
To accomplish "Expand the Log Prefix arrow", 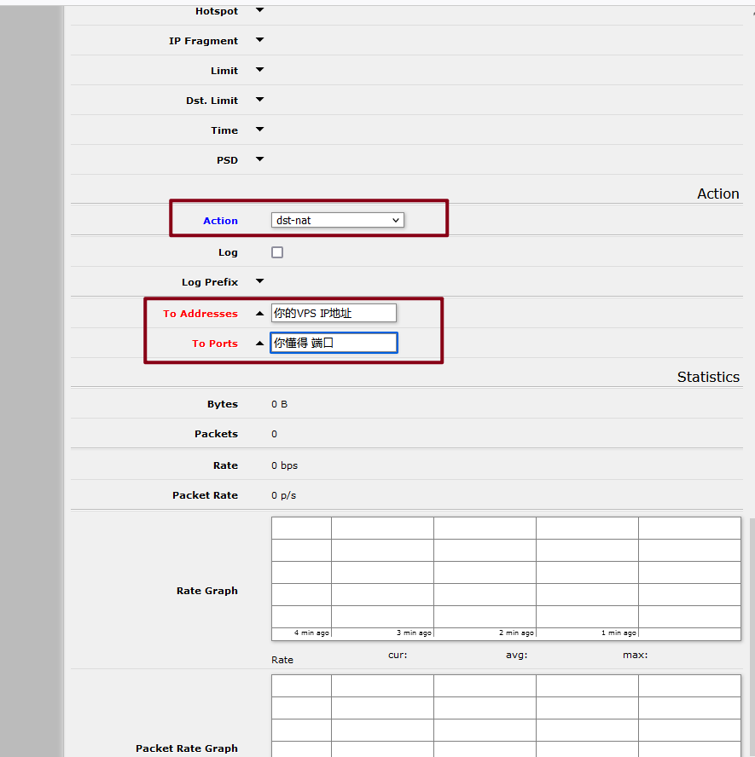I will (260, 281).
